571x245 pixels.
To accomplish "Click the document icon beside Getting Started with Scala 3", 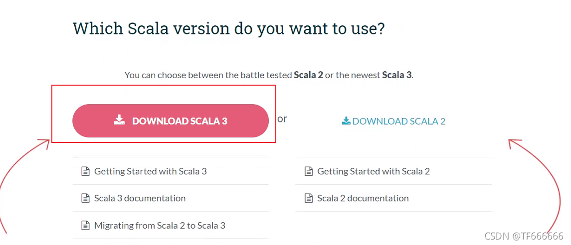I will click(85, 171).
